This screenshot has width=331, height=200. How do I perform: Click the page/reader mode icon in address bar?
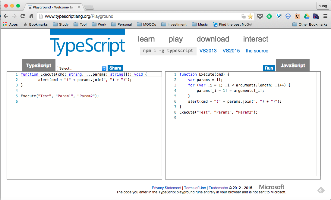244,16
